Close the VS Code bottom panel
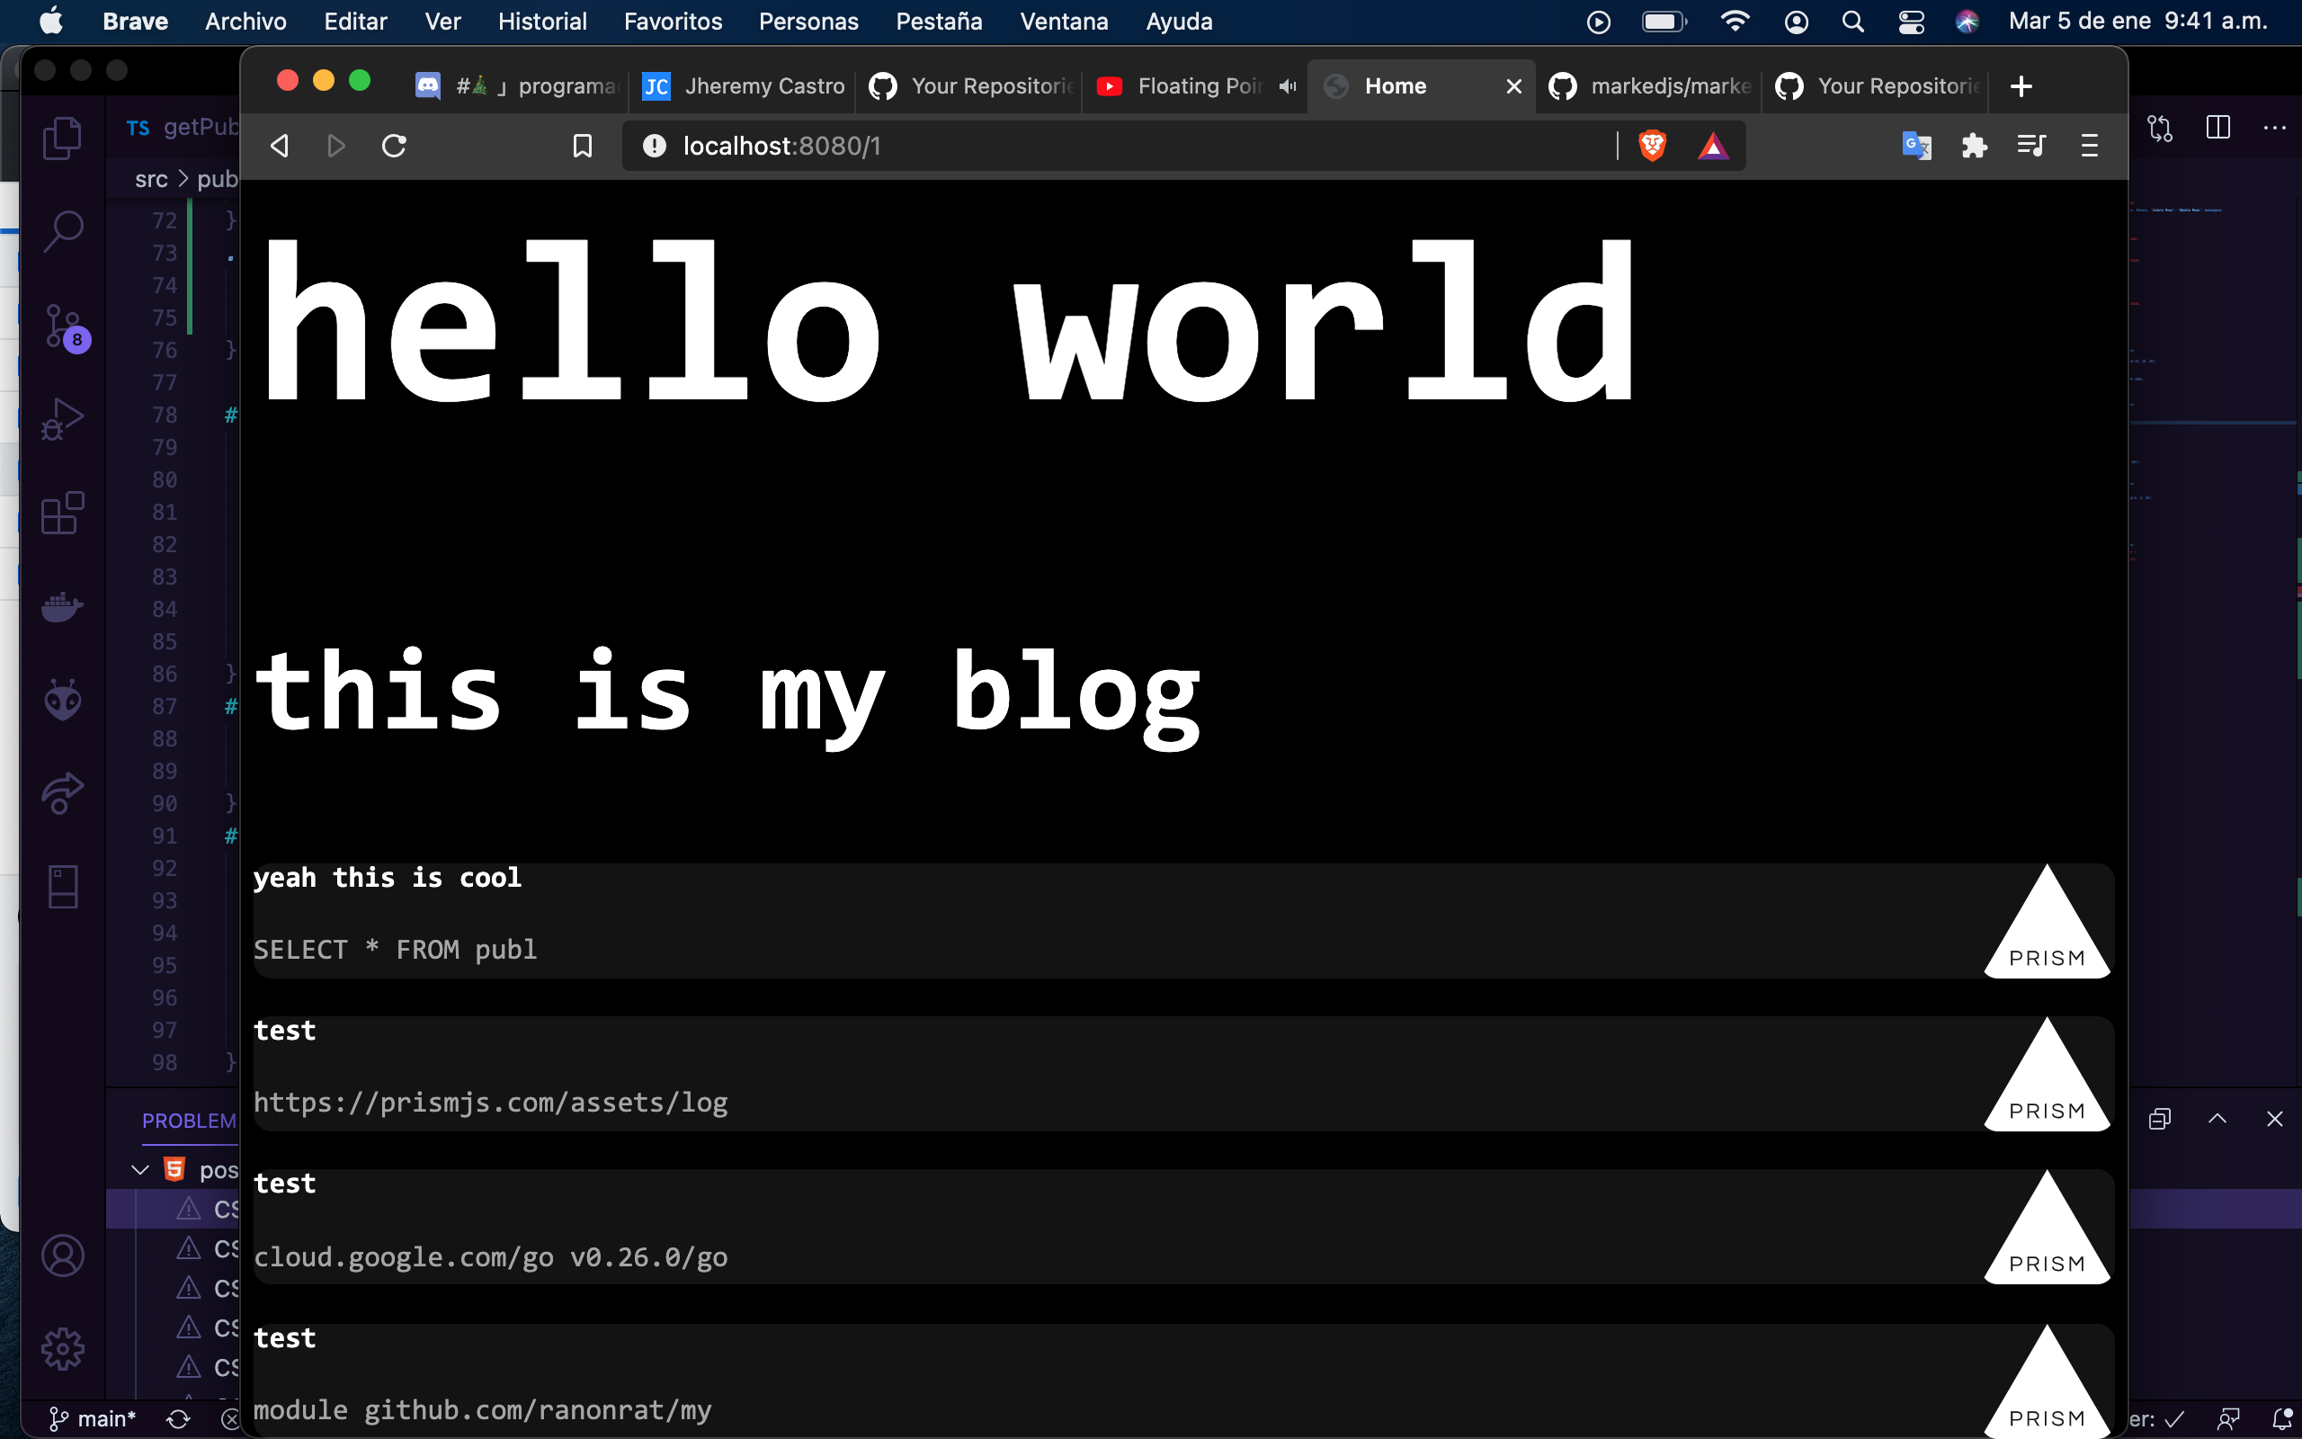The image size is (2302, 1439). click(x=2274, y=1119)
